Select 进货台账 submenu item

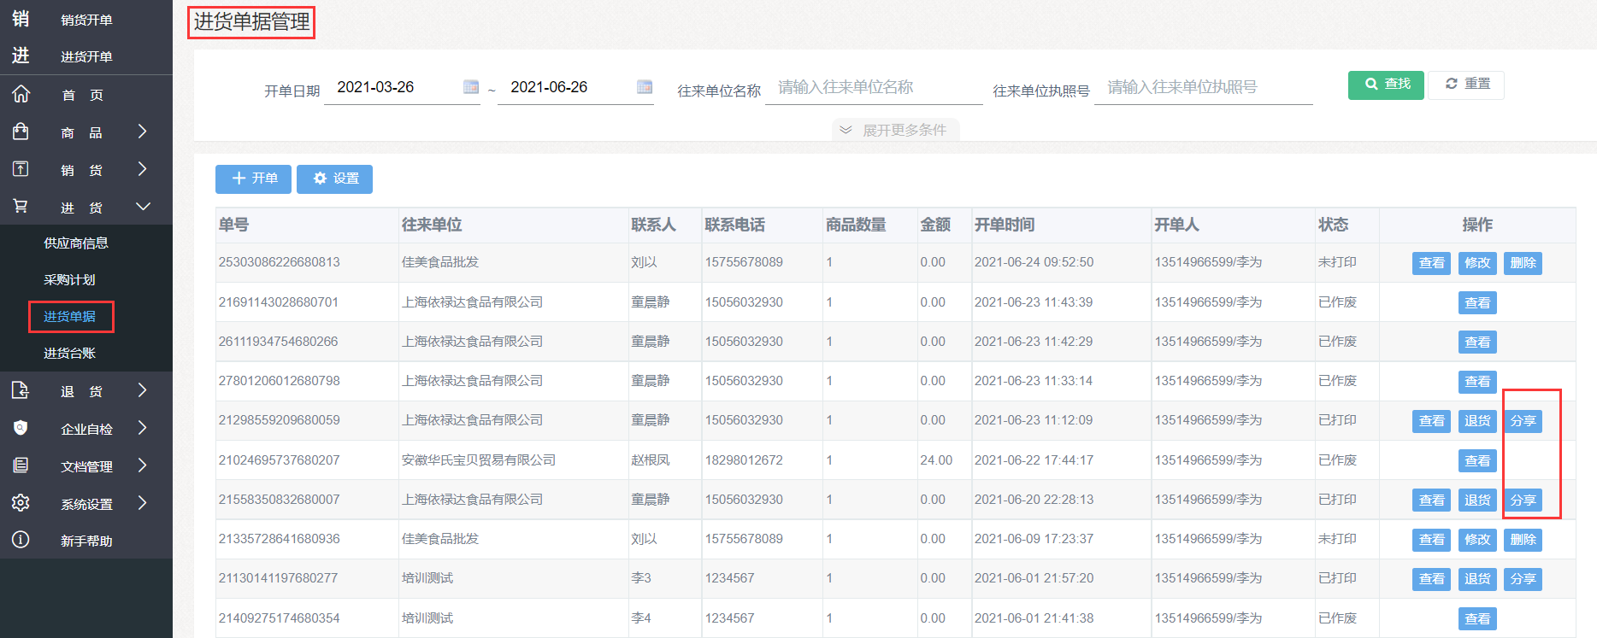(69, 354)
